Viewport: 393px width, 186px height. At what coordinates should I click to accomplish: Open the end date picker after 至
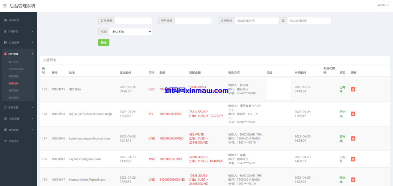pos(309,21)
